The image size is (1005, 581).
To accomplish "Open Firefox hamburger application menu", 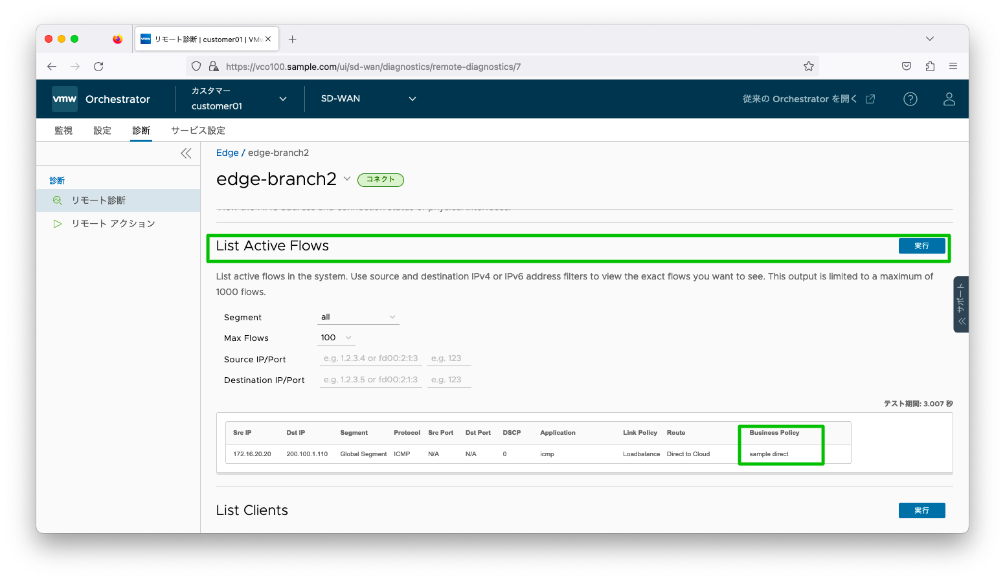I will click(x=953, y=66).
